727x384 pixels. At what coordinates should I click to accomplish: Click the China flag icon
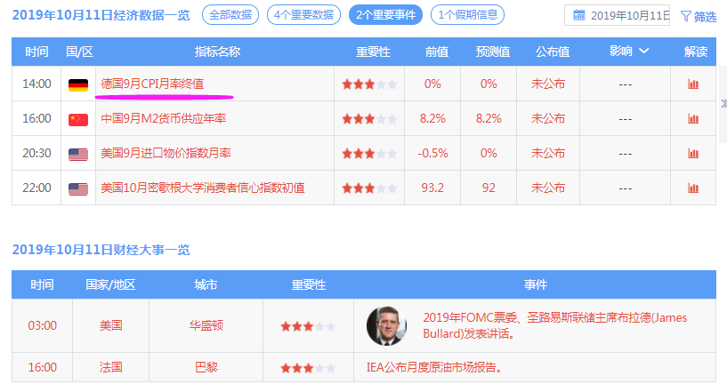point(78,120)
